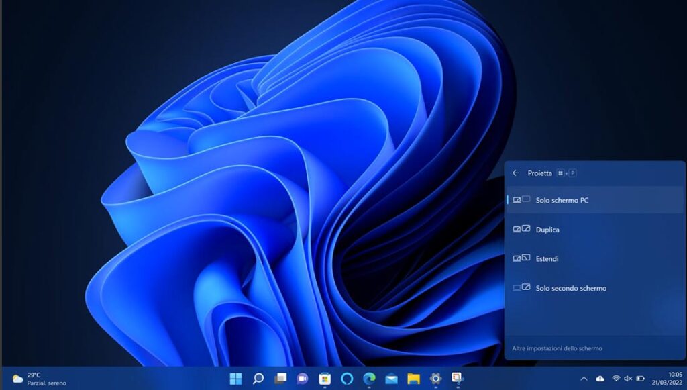Open clock and date 21/03/2022

point(668,379)
